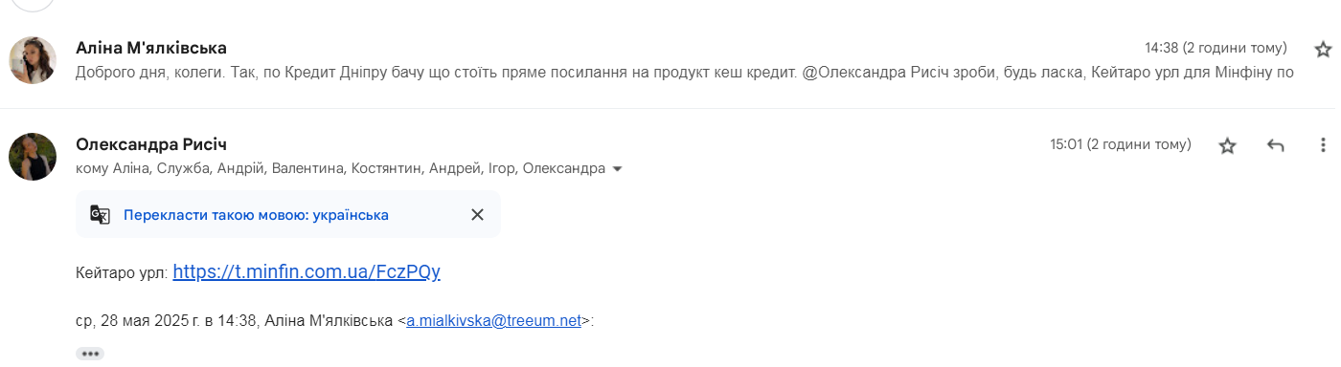The image size is (1341, 367).
Task: Expand recipient details arrow after Олександра
Action: click(617, 169)
